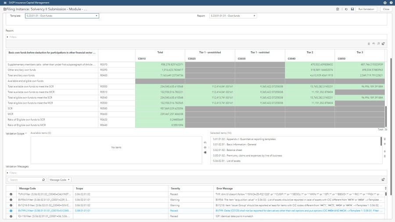This screenshot has height=222, width=395.
Task: Click the move-down arrow beside the selected items
Action: (x=384, y=151)
